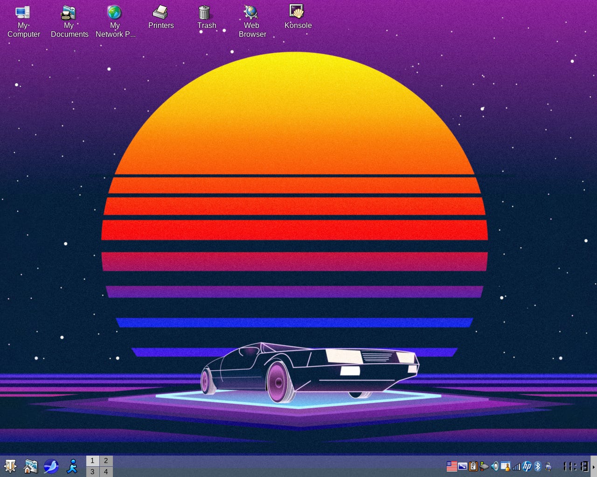Viewport: 597px width, 477px height.
Task: Launch the Web Browser desktop icon
Action: [x=252, y=22]
